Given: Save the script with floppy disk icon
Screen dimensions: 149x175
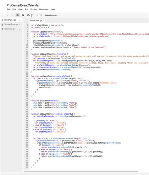Looking at the screenshot, I should coord(23,15).
